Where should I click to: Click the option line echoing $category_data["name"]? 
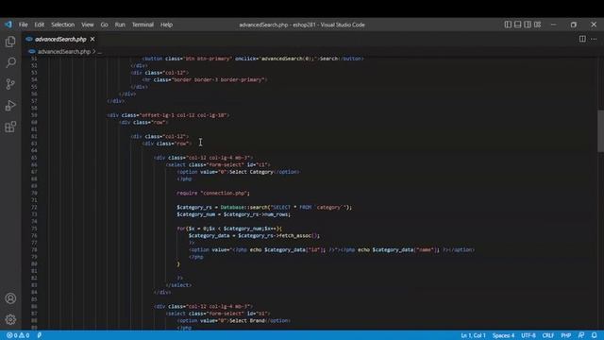click(x=331, y=249)
